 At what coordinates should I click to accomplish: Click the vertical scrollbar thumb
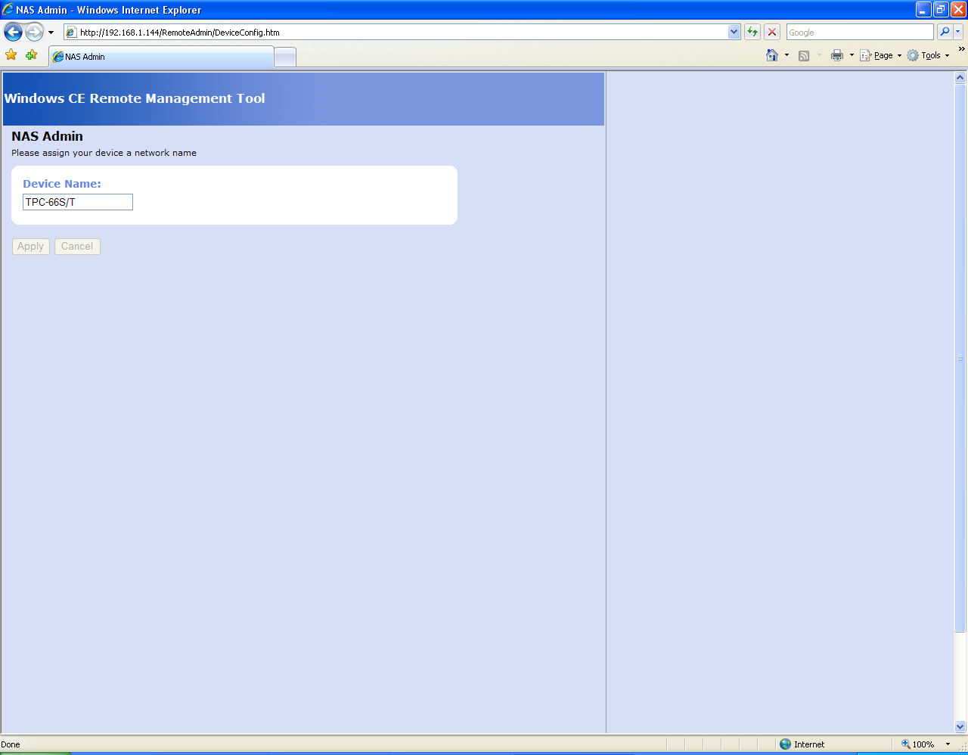pyautogui.click(x=960, y=357)
